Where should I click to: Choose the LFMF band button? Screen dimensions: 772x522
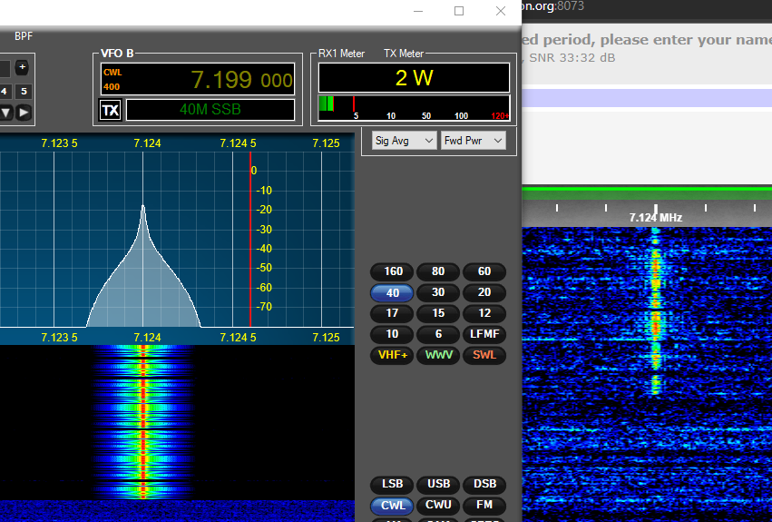click(484, 334)
